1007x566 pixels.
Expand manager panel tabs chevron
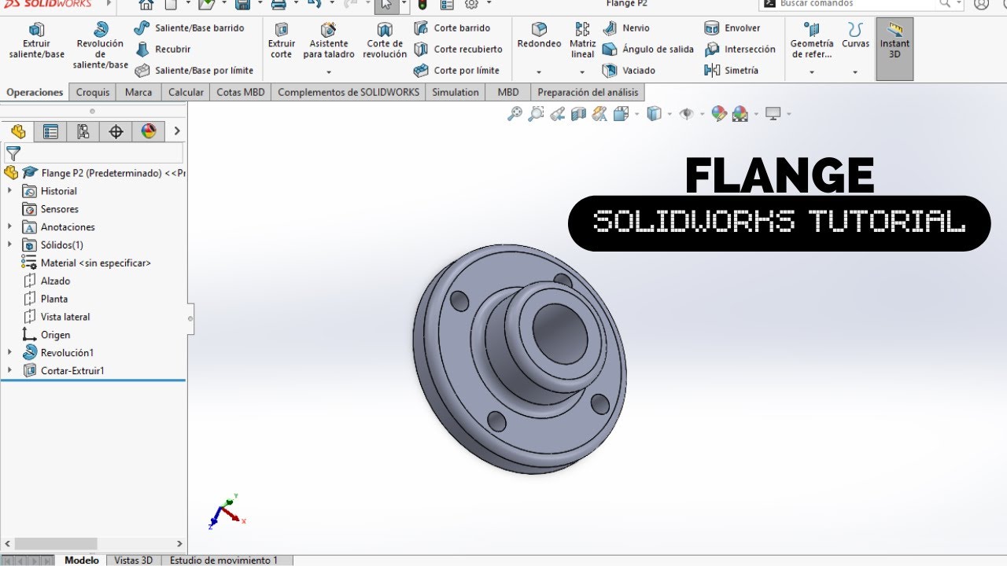[x=177, y=131]
